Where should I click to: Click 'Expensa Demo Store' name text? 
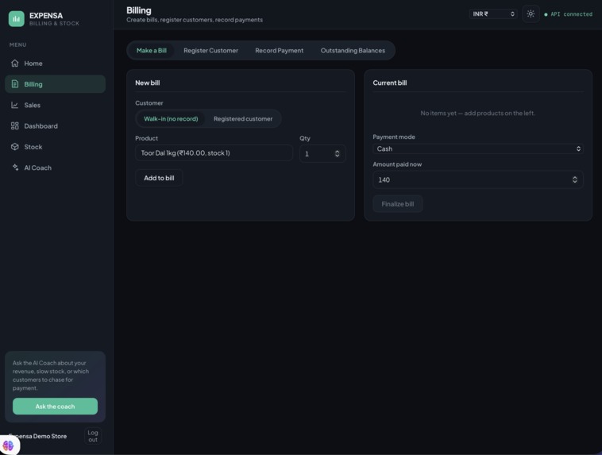[37, 436]
